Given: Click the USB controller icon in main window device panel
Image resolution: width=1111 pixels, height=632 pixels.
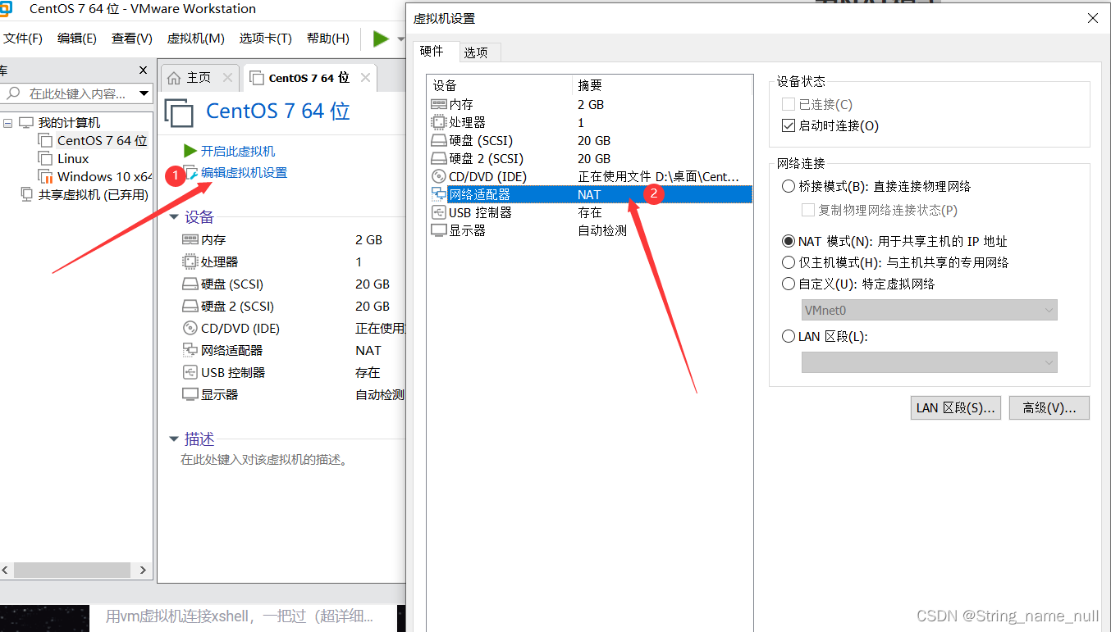Looking at the screenshot, I should [x=190, y=373].
